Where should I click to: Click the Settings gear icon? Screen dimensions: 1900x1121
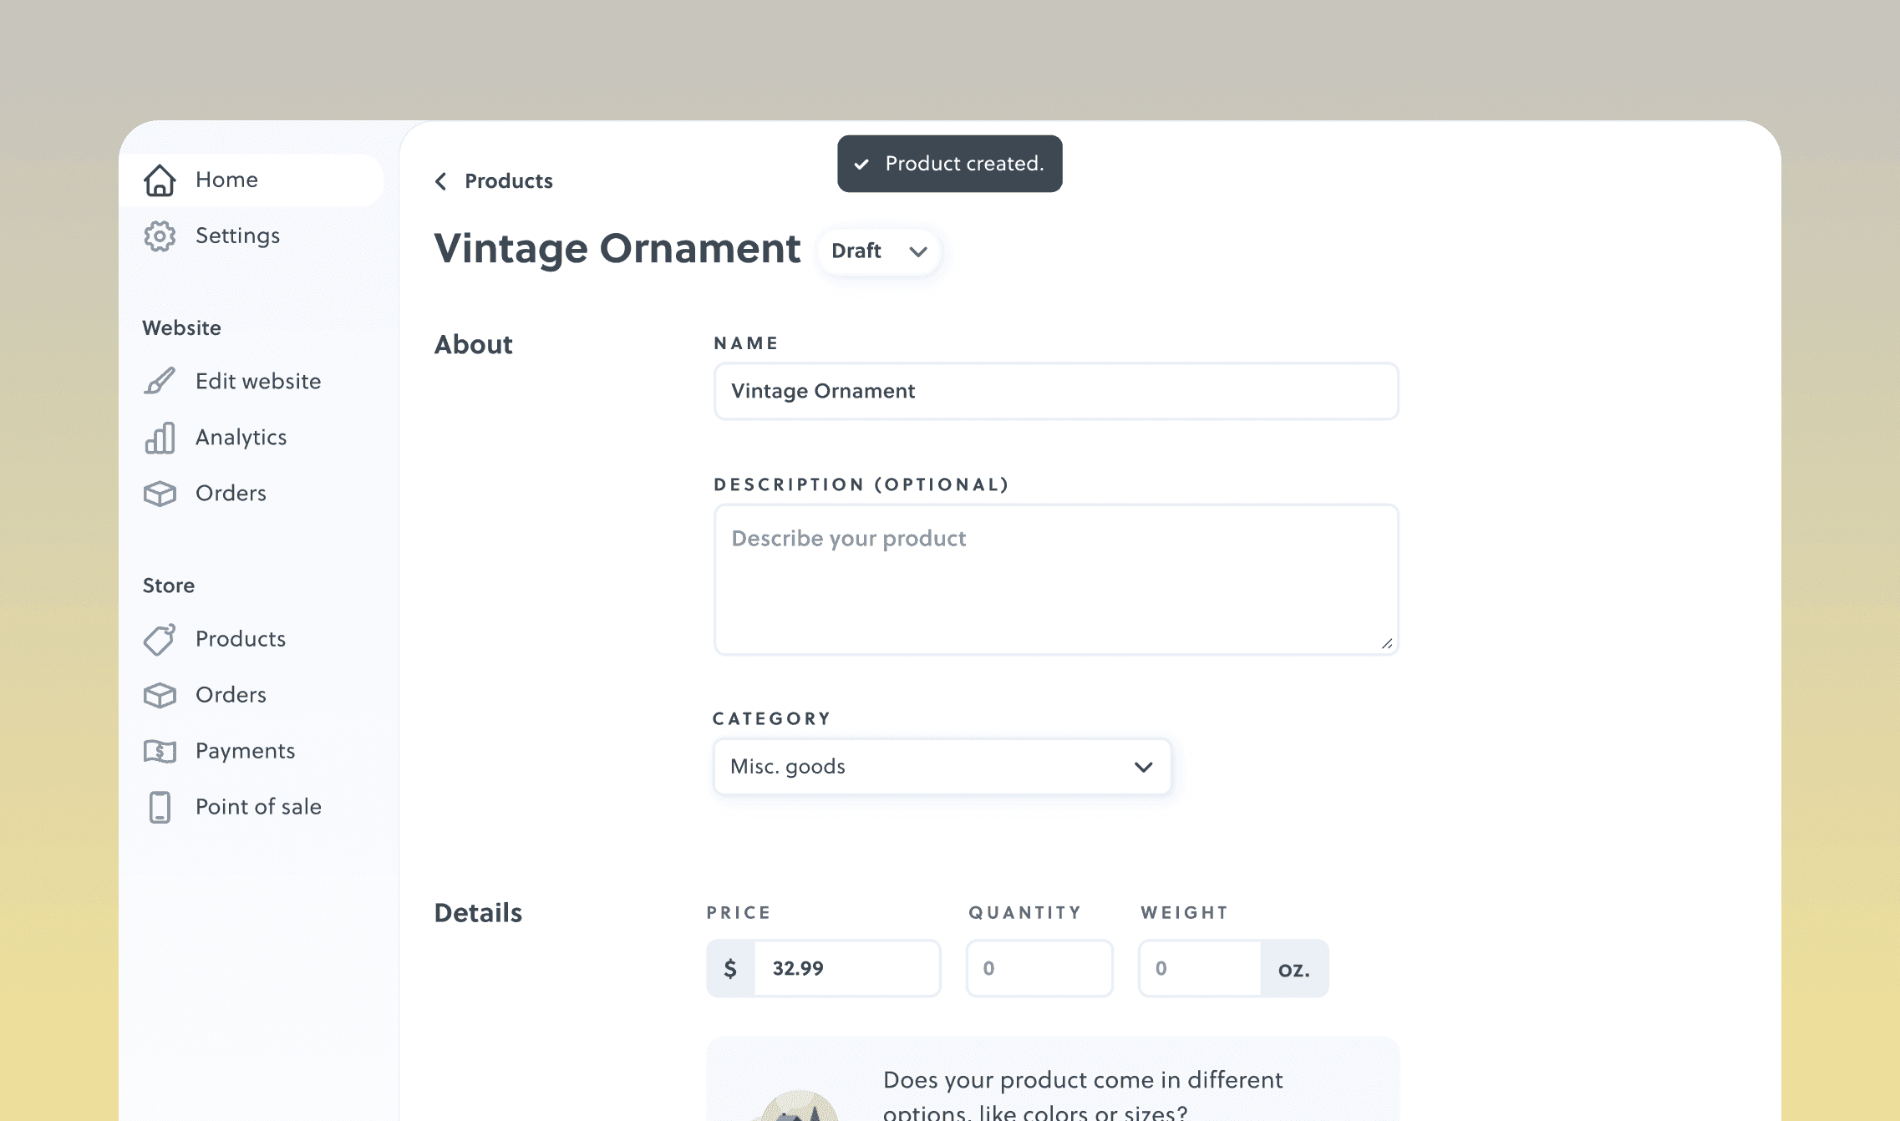coord(160,236)
